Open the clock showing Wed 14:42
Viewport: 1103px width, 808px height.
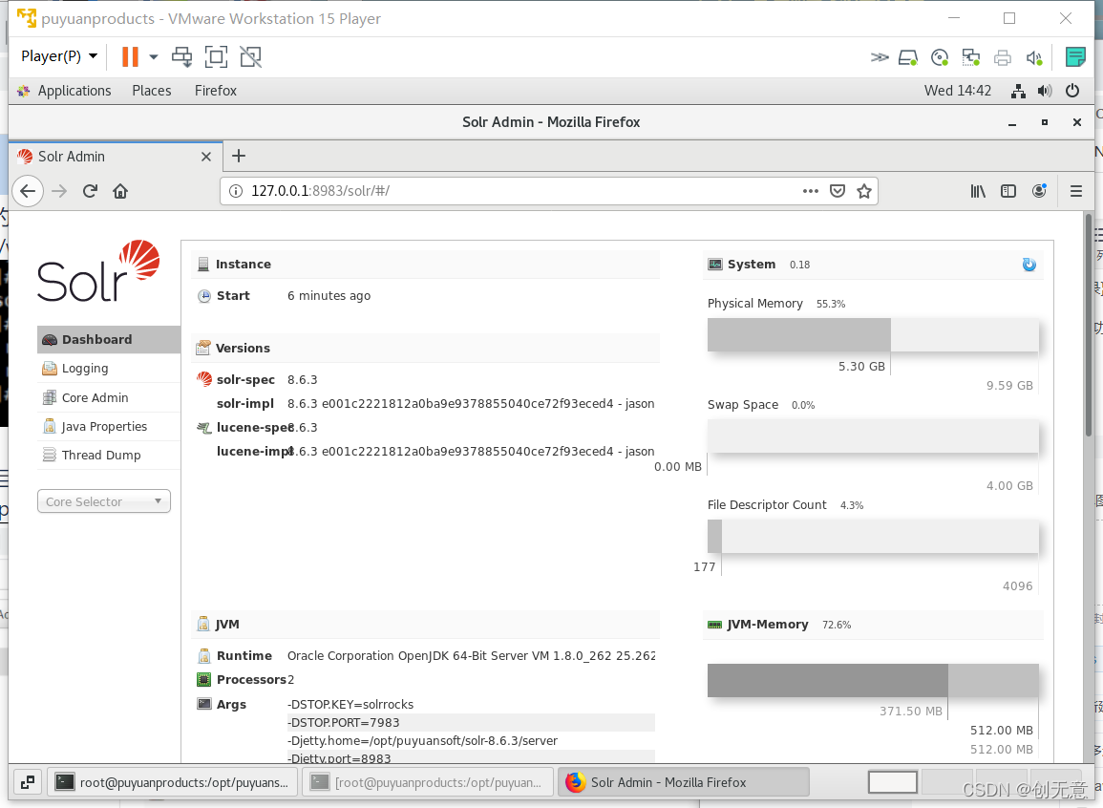pyautogui.click(x=958, y=91)
